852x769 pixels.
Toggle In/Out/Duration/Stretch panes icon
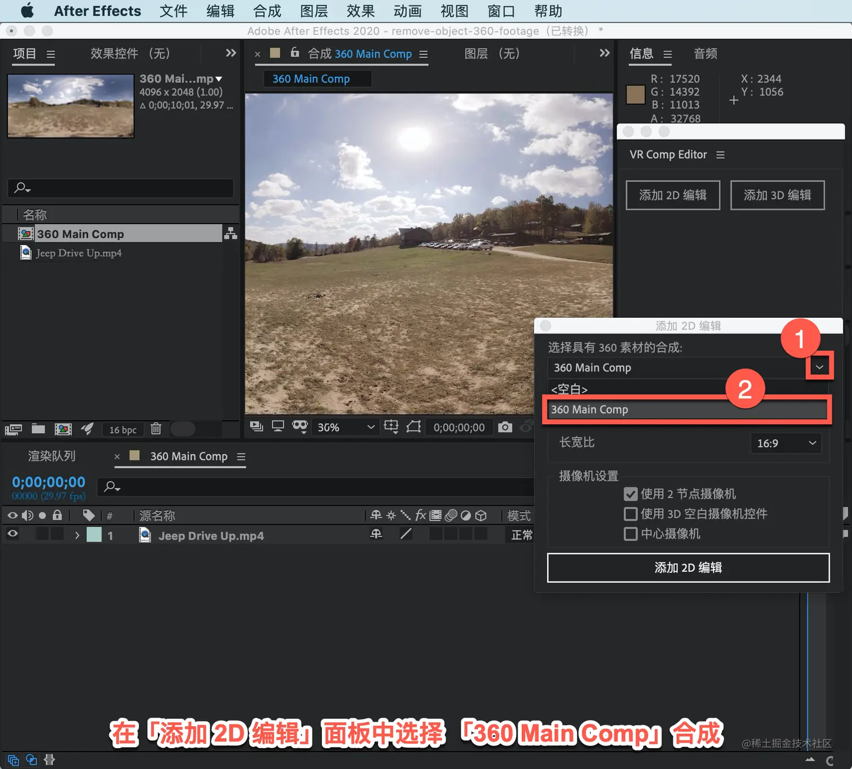(x=50, y=760)
